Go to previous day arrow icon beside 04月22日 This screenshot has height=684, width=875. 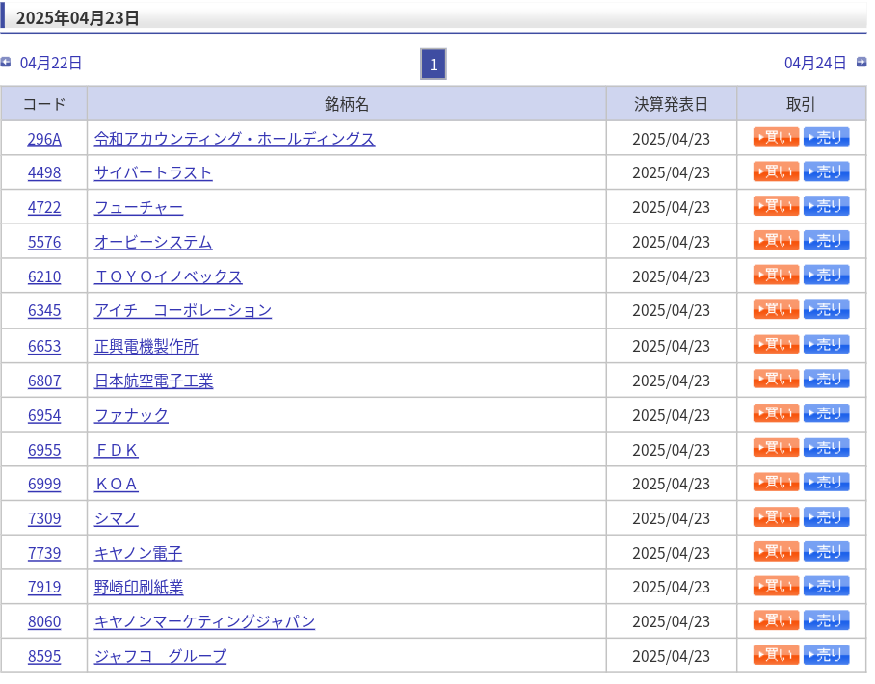pos(6,62)
